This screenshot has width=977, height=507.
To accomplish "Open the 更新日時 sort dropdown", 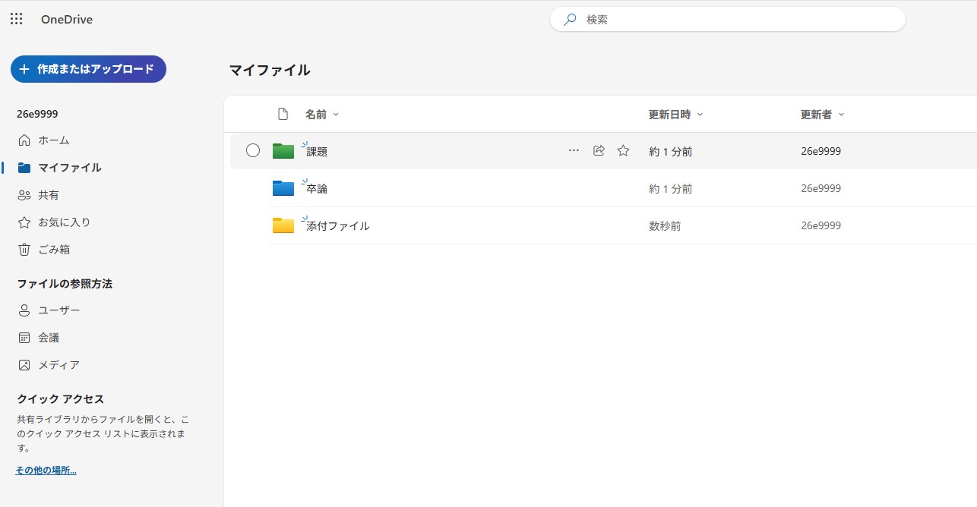I will click(700, 114).
